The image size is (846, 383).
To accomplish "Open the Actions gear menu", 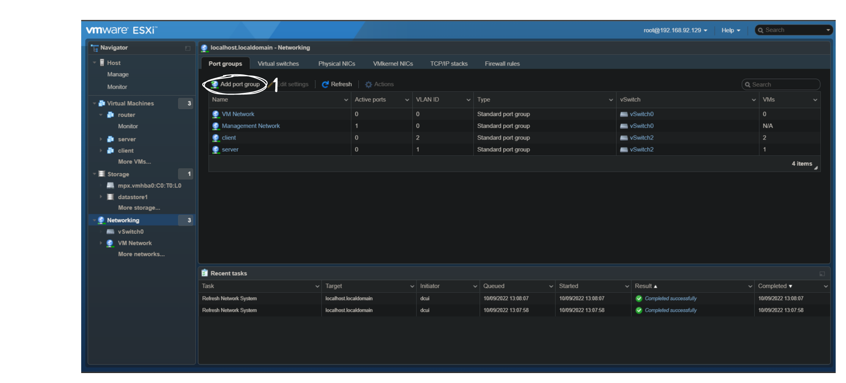I will [x=379, y=84].
